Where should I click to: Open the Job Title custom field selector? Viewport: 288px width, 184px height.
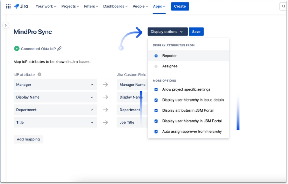(132, 122)
